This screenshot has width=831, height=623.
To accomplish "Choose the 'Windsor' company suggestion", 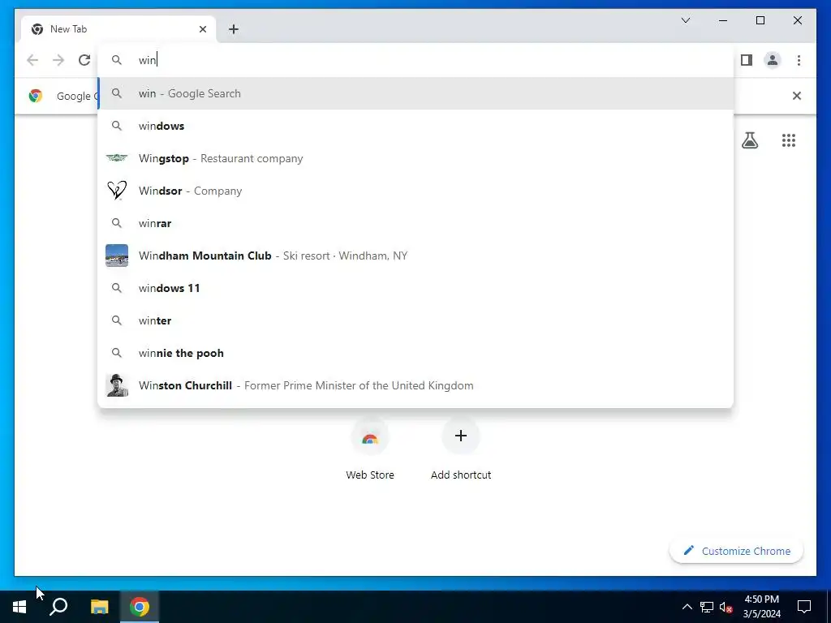I will point(415,190).
